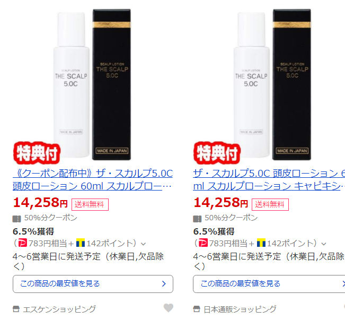The width and height of the screenshot is (345, 319).
Task: Click arrow on left この商品の最安値を見る button
Action: click(164, 284)
